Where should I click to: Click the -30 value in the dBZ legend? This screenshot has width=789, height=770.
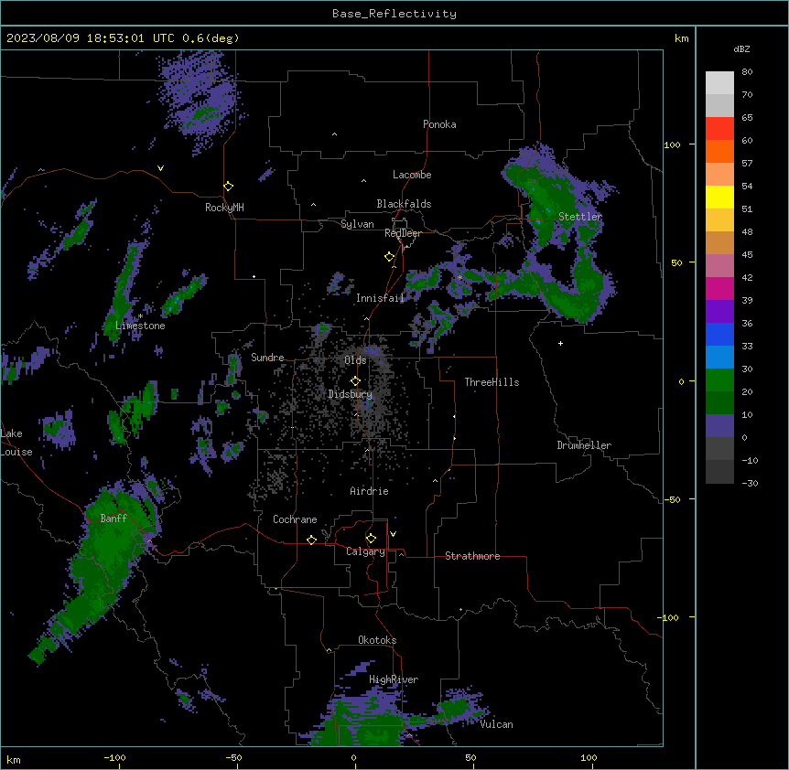pos(750,483)
